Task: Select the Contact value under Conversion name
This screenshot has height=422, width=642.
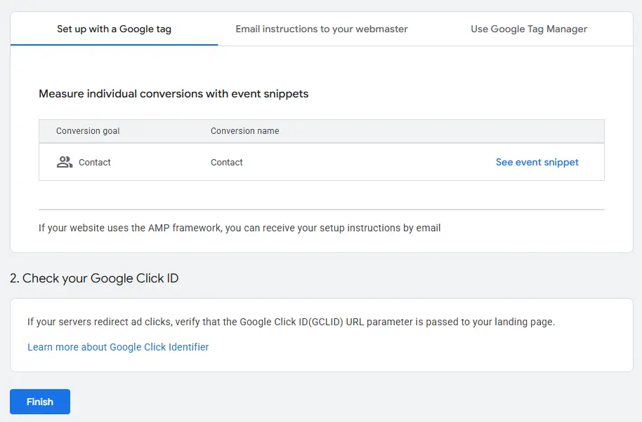Action: click(226, 162)
